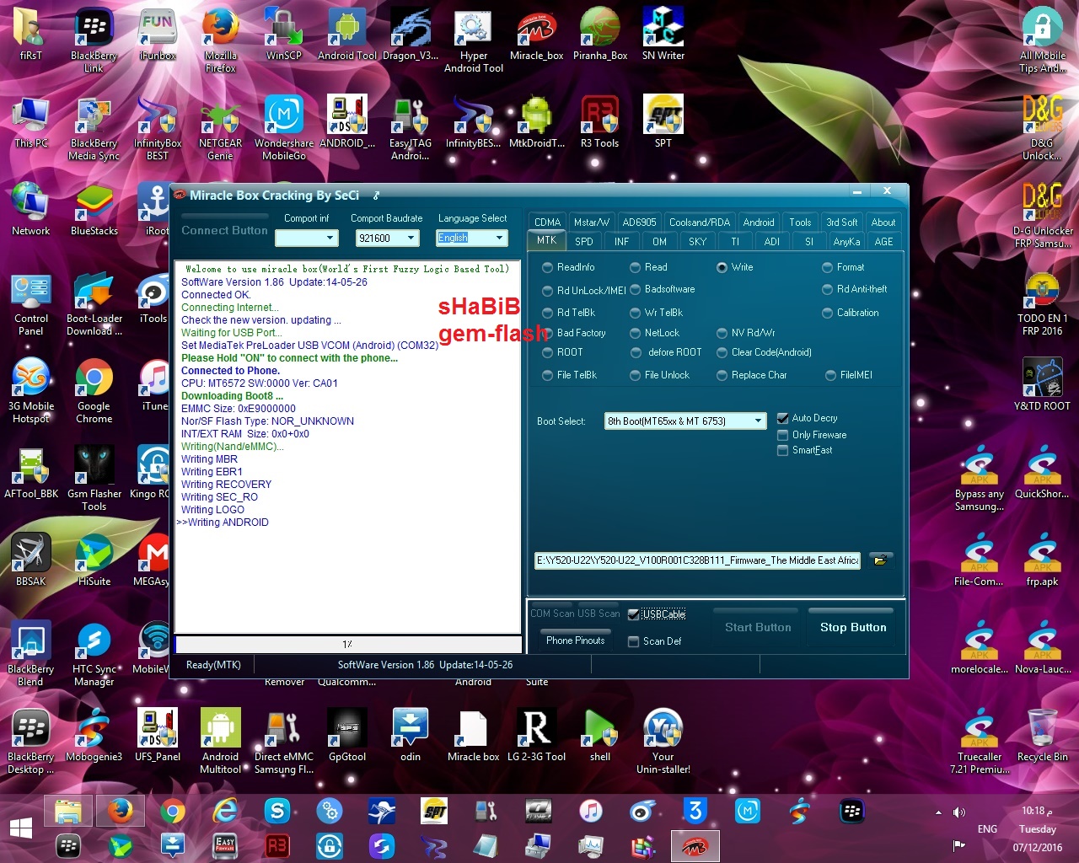Click the ENG language indicator
The height and width of the screenshot is (863, 1079).
tap(987, 829)
